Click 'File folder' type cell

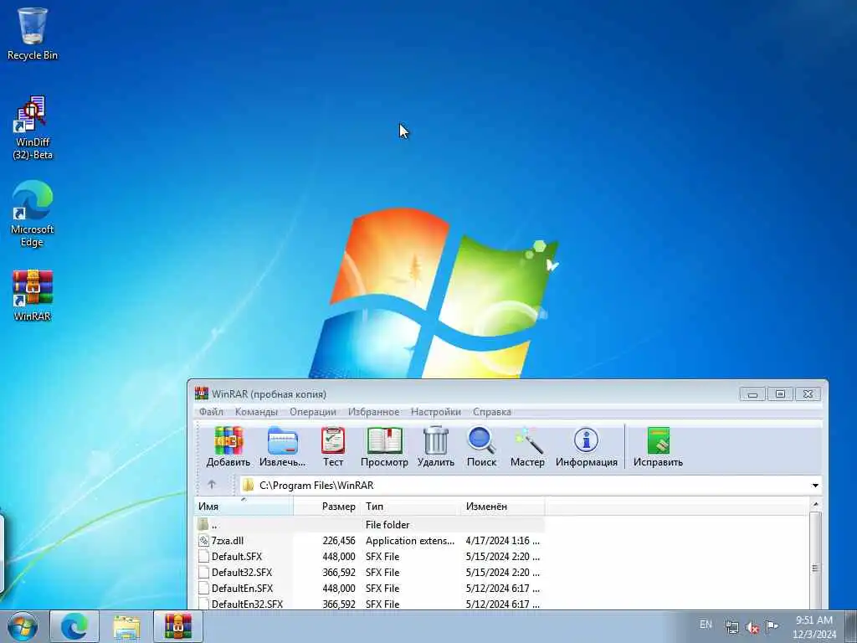[x=387, y=524]
